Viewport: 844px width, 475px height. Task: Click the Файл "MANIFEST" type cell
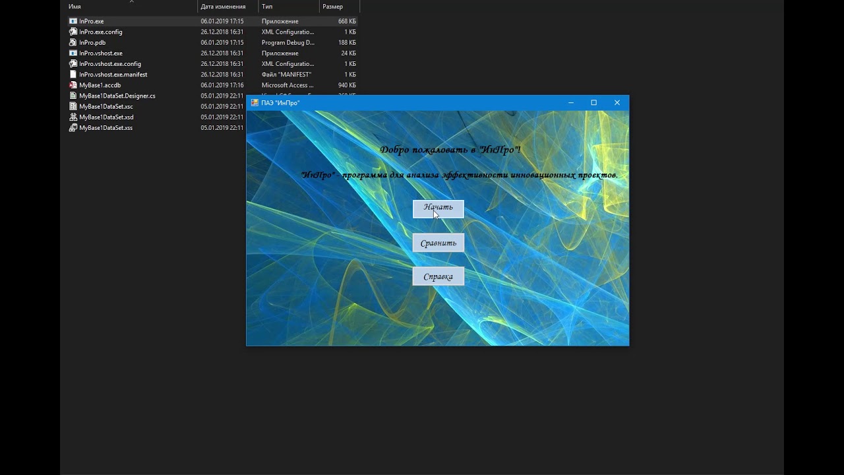(x=286, y=75)
